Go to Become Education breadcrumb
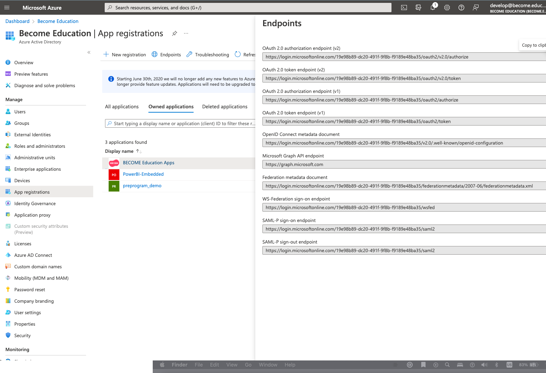 (58, 21)
